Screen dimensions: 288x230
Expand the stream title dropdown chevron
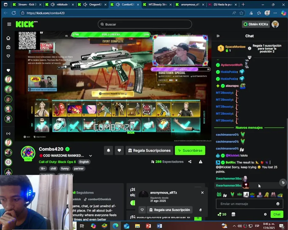[91, 156]
